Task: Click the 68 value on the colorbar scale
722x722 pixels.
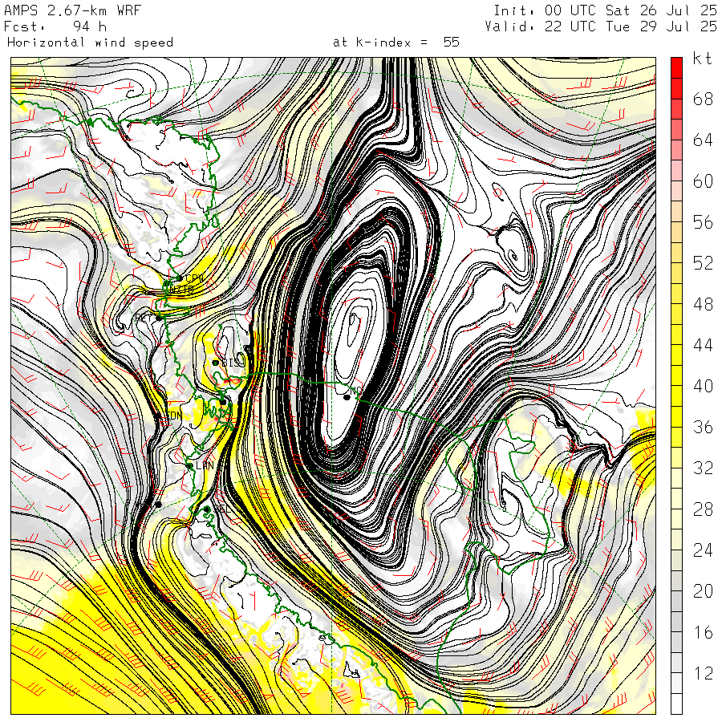Action: point(703,99)
